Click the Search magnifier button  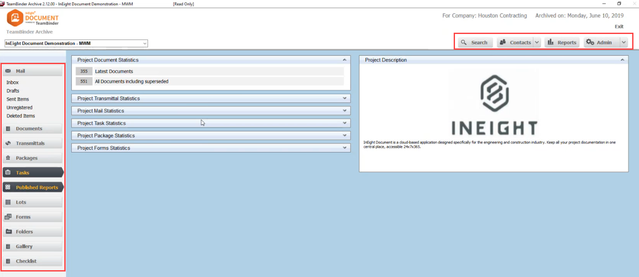click(475, 42)
